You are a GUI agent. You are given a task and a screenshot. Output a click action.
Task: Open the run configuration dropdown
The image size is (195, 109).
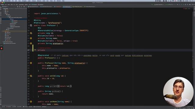159,5
